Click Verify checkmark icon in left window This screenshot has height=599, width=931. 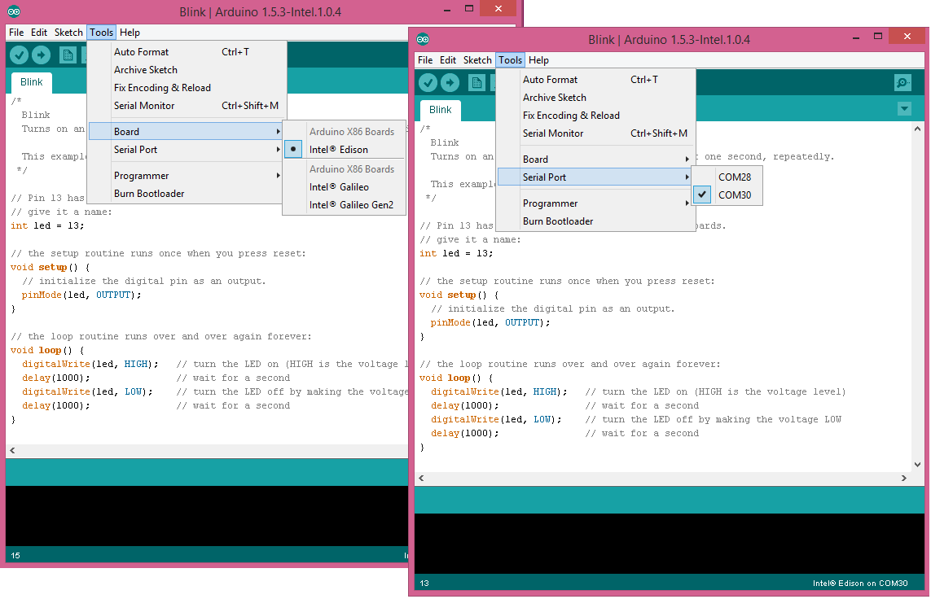tap(19, 55)
